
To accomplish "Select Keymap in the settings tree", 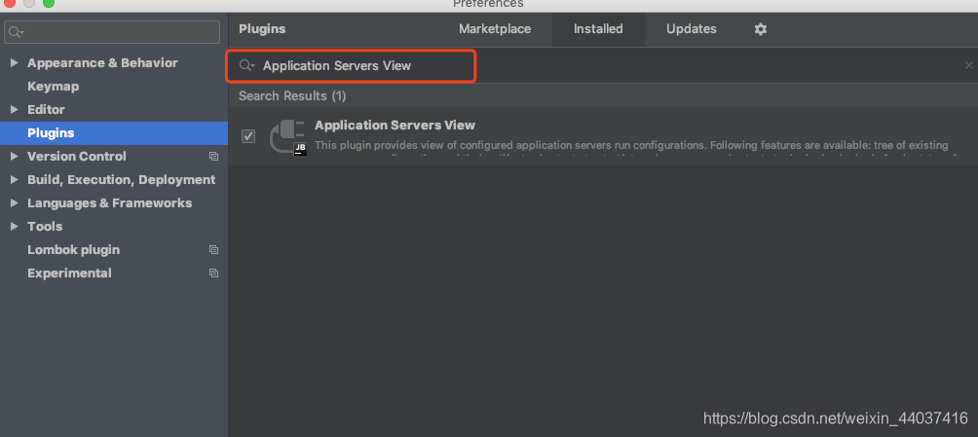I will click(x=53, y=87).
